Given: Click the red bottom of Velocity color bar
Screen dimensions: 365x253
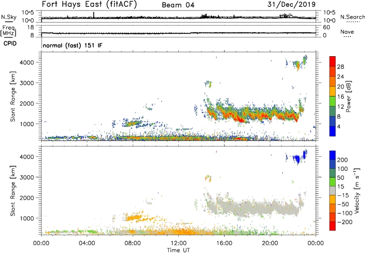Looking at the screenshot, I should 333,226.
